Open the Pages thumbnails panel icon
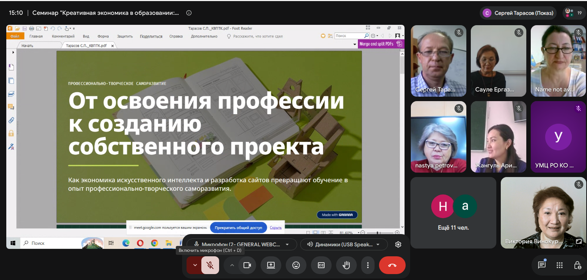This screenshot has height=280, width=587. point(11,81)
